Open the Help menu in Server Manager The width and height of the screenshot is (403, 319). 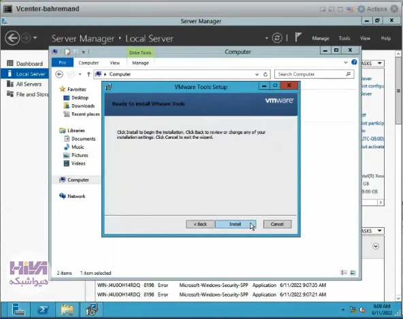(x=386, y=38)
